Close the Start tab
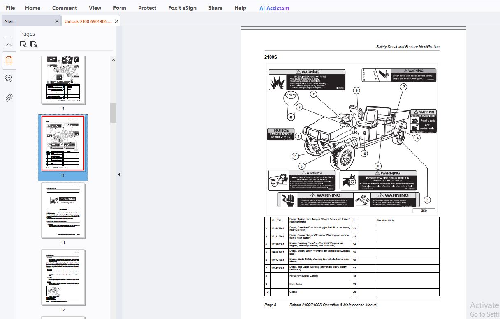 pos(57,21)
